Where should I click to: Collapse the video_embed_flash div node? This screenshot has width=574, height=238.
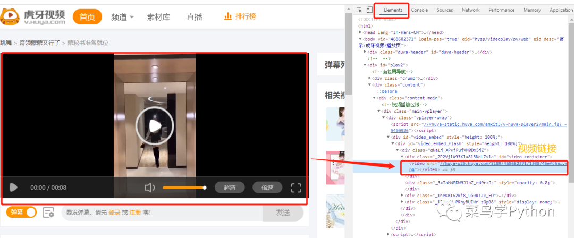(393, 143)
